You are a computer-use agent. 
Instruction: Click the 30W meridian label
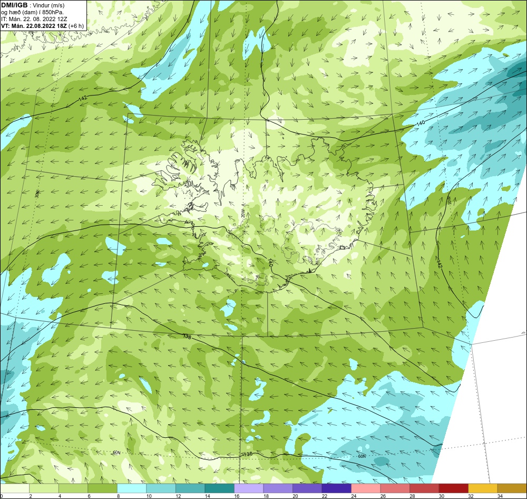click(37, 194)
